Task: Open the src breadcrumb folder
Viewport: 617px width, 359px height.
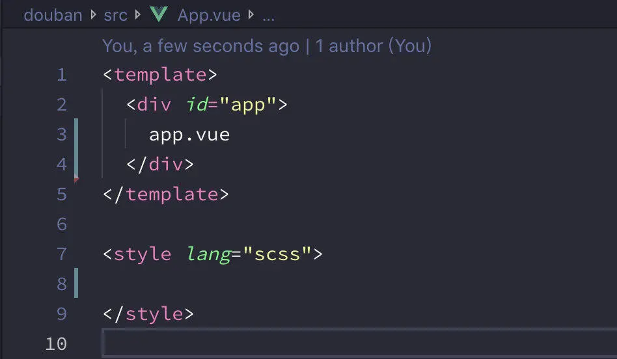Action: point(115,16)
